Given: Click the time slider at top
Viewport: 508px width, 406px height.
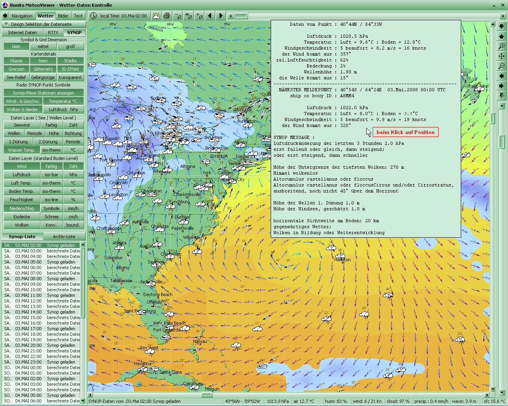Looking at the screenshot, I should [x=241, y=16].
